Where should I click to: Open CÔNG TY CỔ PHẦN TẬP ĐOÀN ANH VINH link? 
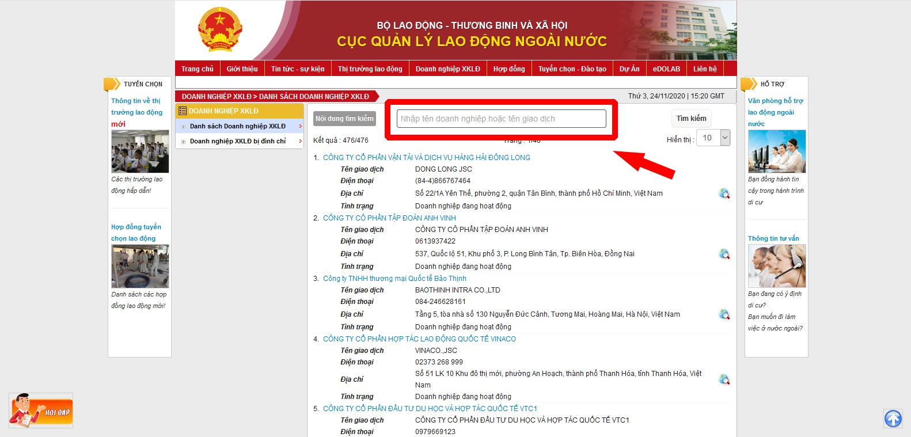(389, 218)
